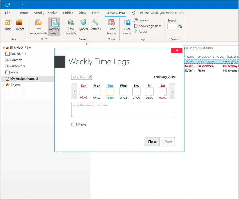The image size is (239, 200).
Task: Click the Close button in dialog
Action: (152, 142)
